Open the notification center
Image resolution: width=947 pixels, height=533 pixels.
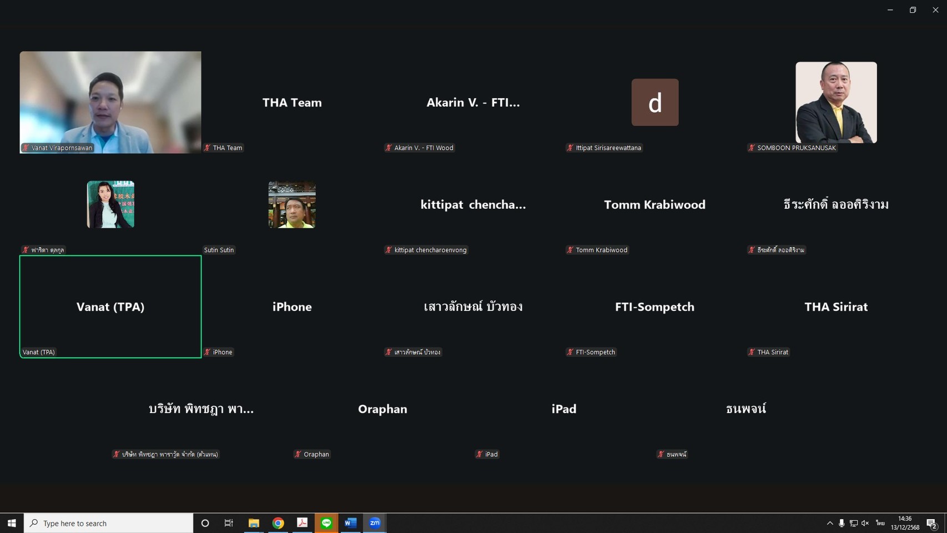coord(931,523)
